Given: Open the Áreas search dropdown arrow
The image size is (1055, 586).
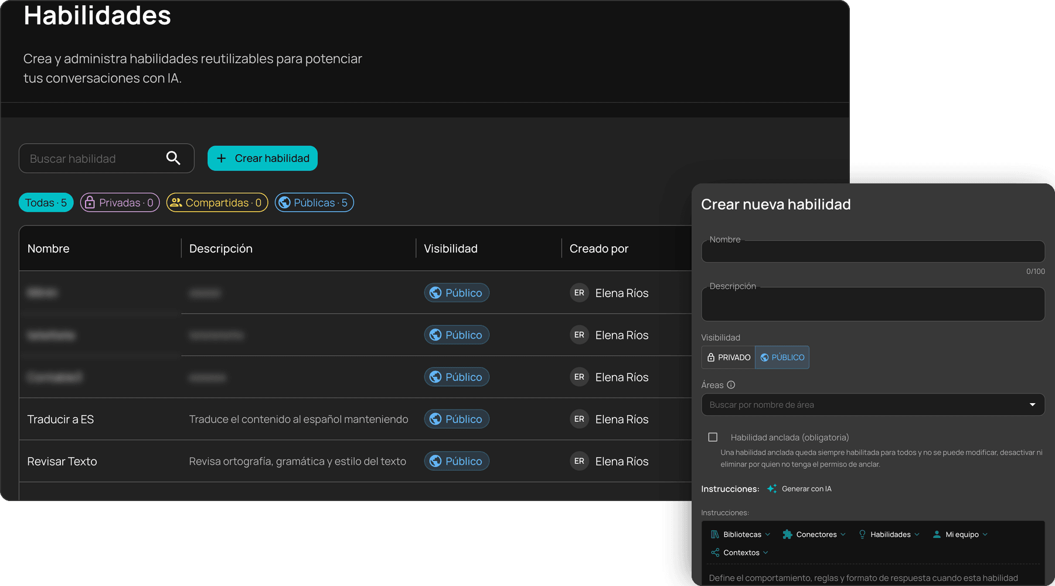Looking at the screenshot, I should coord(1032,404).
